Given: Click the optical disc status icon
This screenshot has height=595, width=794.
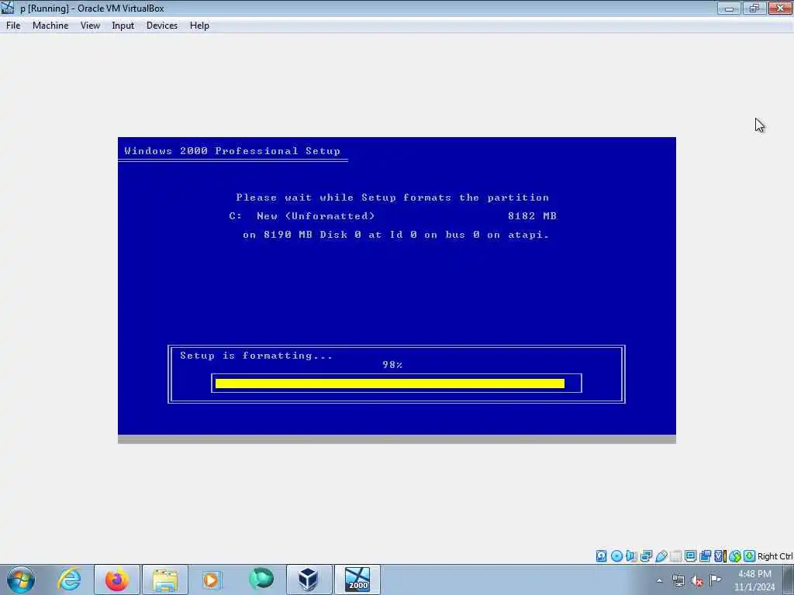Looking at the screenshot, I should [x=616, y=556].
